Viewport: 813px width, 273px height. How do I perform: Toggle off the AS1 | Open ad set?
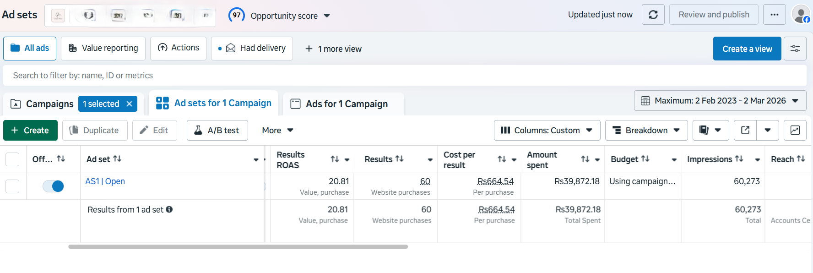53,186
